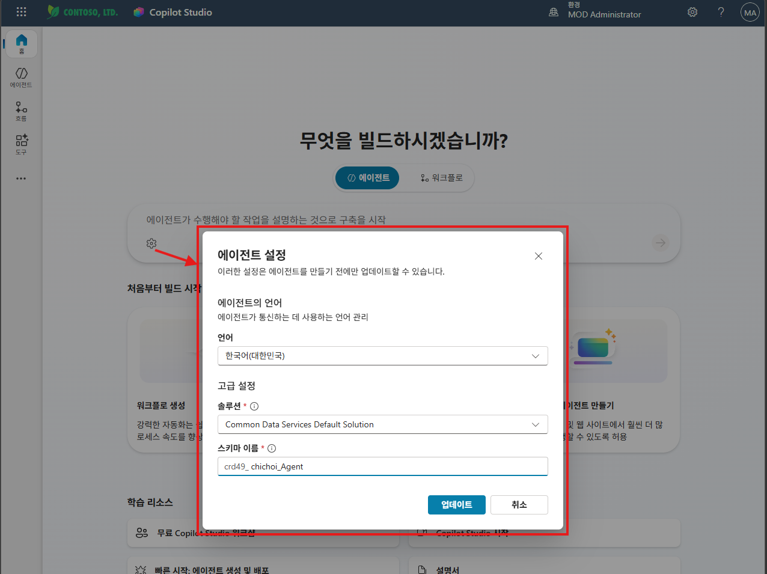Open the environment picker icon

click(554, 12)
